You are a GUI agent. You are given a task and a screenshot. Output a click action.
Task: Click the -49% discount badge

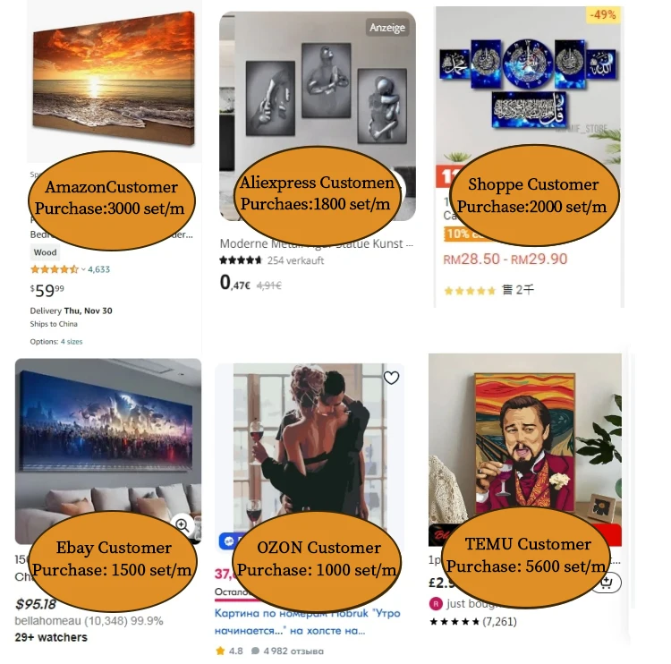(x=603, y=15)
